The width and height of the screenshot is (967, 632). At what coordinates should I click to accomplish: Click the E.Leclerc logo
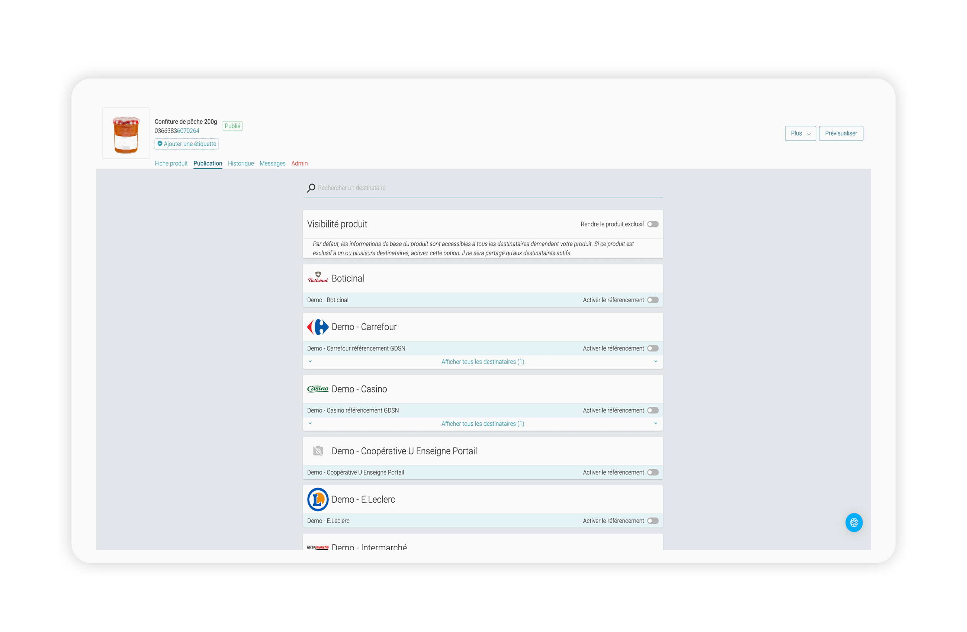tap(318, 499)
